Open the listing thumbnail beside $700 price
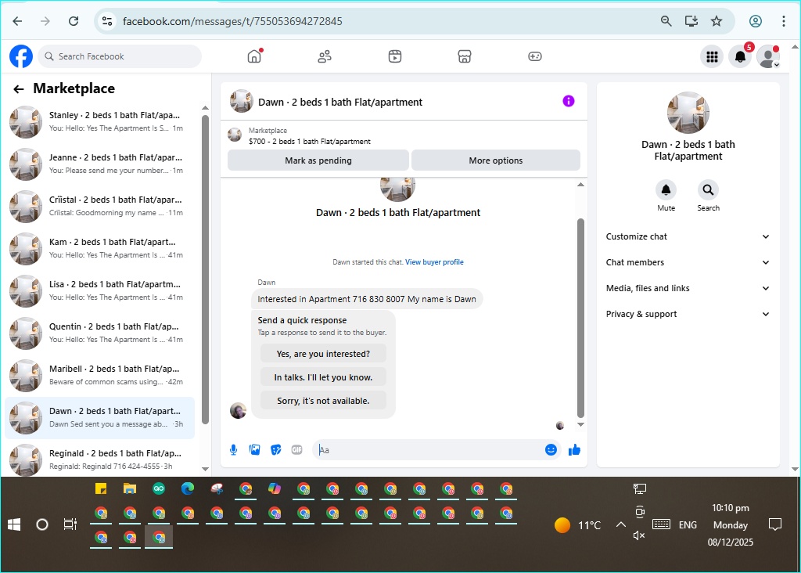Screen dimensions: 801x573 point(235,135)
